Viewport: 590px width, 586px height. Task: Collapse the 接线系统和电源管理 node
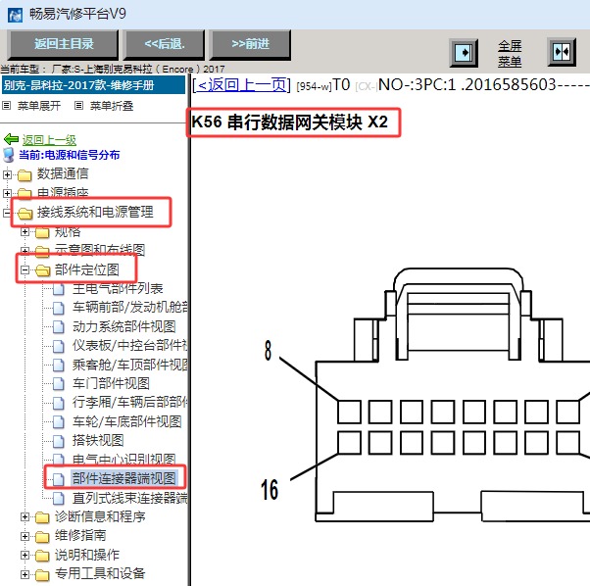(7, 213)
